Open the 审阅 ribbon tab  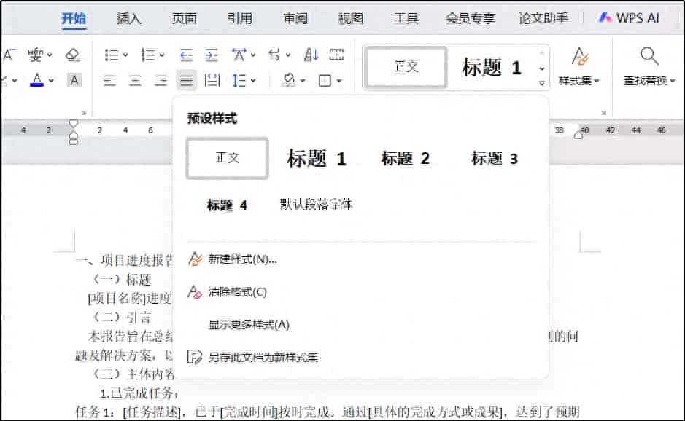click(295, 18)
